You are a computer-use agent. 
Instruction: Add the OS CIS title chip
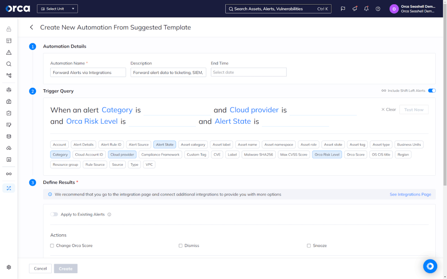coord(381,155)
